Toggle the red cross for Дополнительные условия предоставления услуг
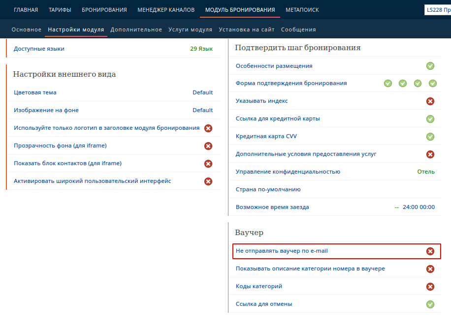The width and height of the screenshot is (451, 328). [x=430, y=154]
